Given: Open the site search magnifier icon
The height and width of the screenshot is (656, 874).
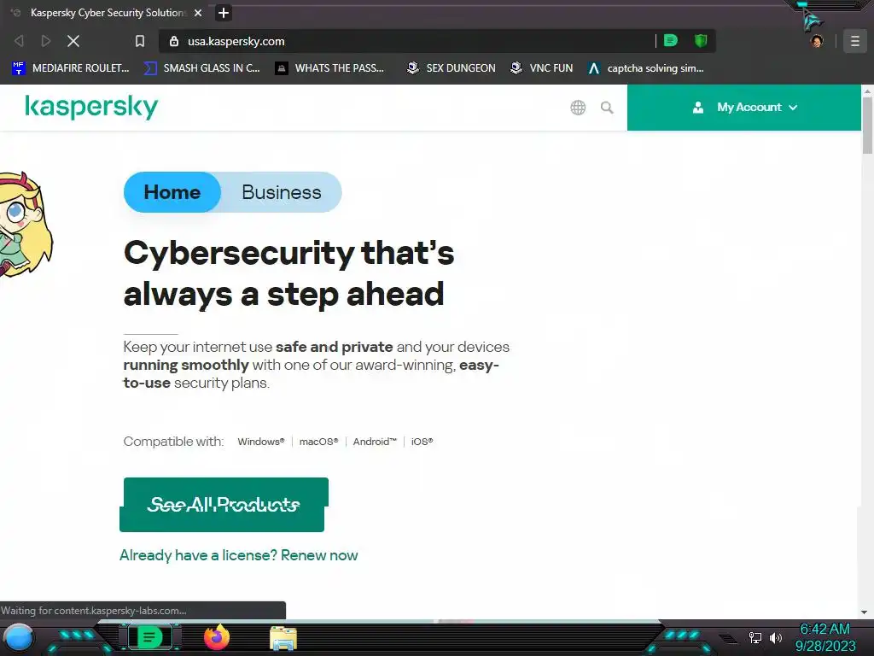Looking at the screenshot, I should coord(607,108).
